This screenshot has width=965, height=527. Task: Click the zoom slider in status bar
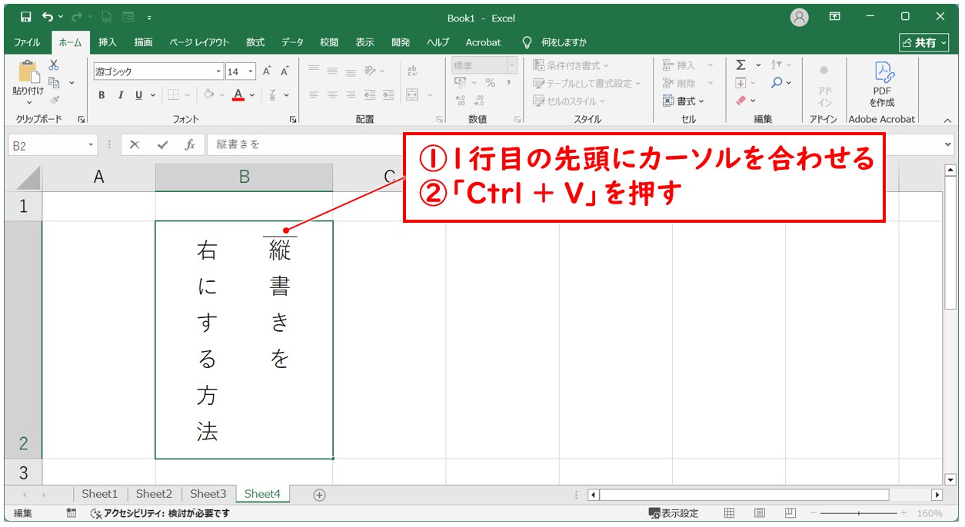pyautogui.click(x=859, y=513)
